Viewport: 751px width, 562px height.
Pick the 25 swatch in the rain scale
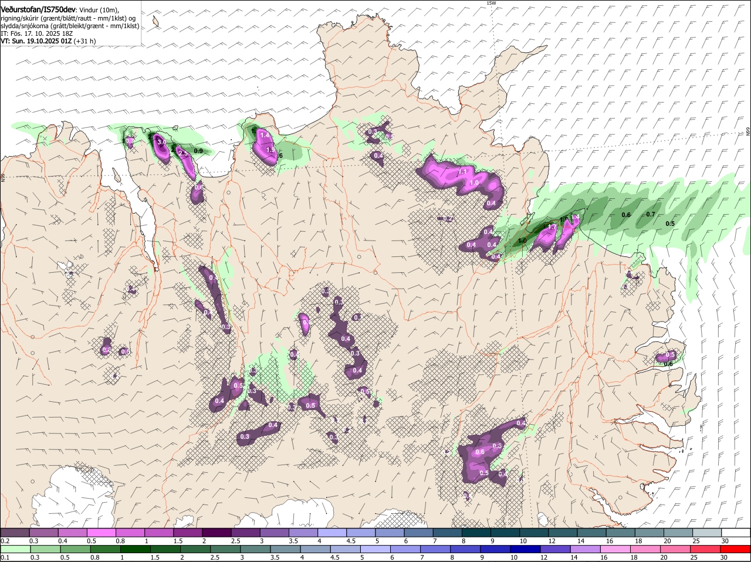coord(706,549)
